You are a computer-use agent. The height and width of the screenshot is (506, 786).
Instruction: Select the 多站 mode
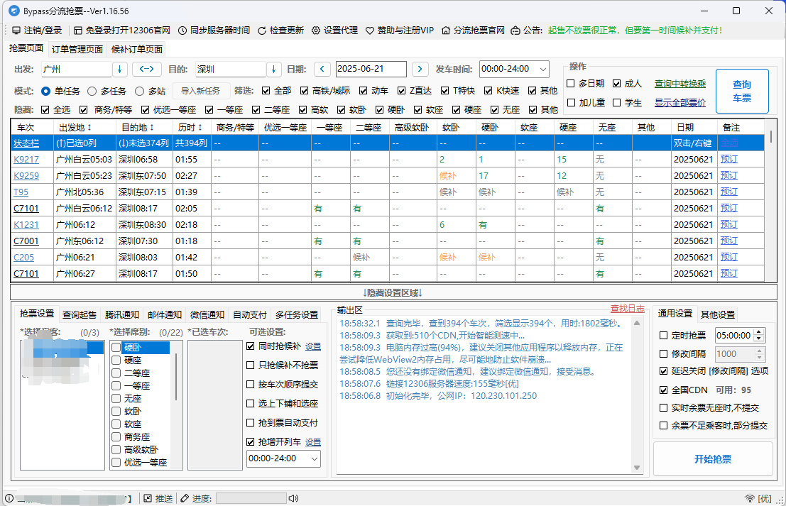click(139, 91)
